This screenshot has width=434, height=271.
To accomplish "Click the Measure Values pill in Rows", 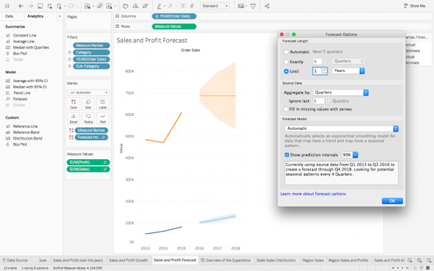I will click(174, 26).
